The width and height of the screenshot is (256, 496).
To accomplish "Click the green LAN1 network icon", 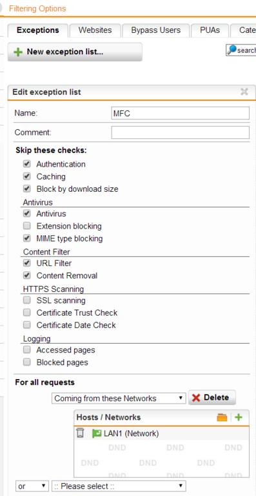I will click(x=97, y=433).
